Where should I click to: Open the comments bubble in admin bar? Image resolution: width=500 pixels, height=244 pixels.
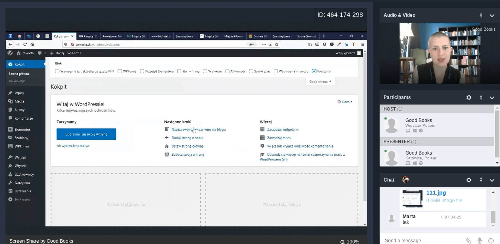pyautogui.click(x=40, y=53)
